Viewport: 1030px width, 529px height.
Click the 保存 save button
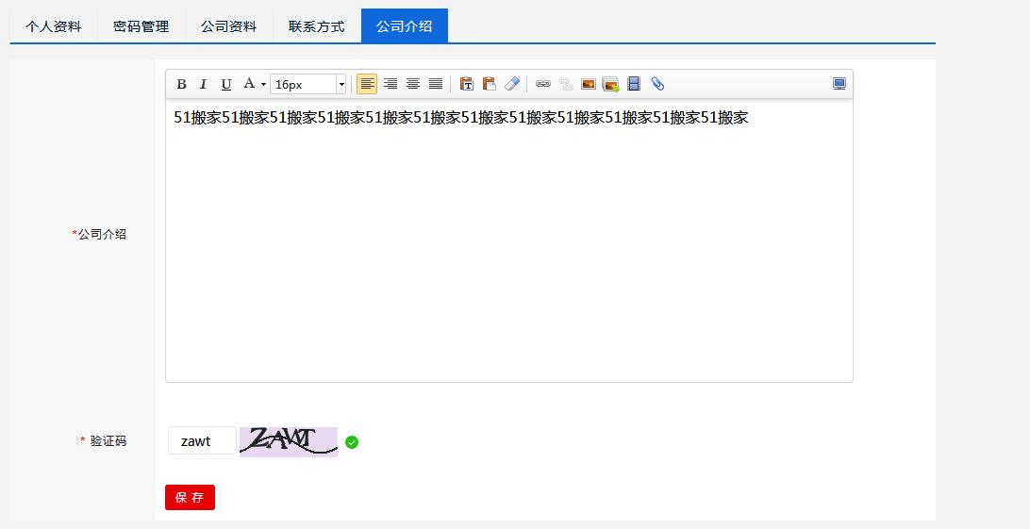190,498
